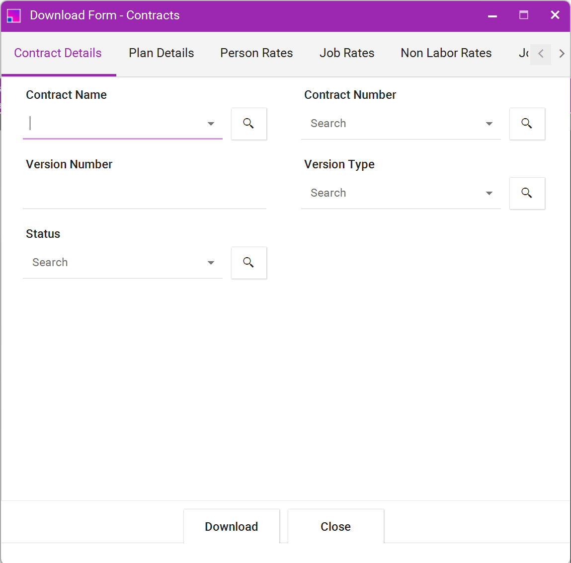This screenshot has height=563, width=571.
Task: Expand the Contract Name dropdown arrow
Action: [x=211, y=124]
